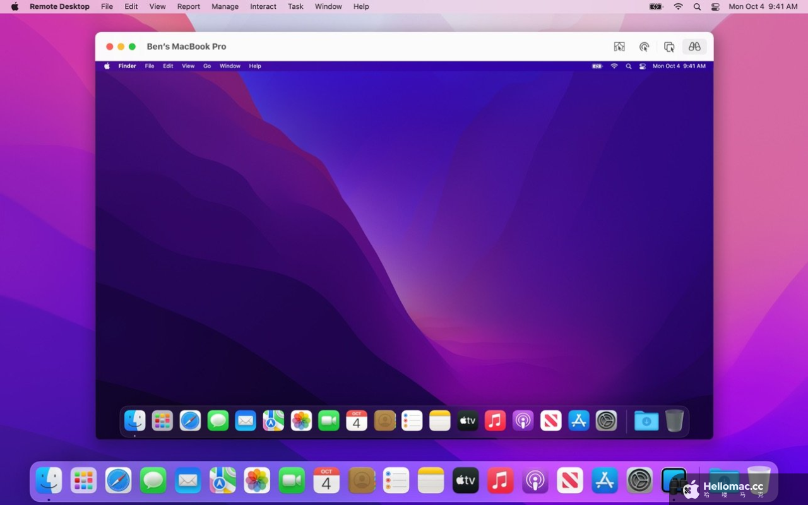808x505 pixels.
Task: Open the Remote Desktop application menu
Action: tap(59, 6)
